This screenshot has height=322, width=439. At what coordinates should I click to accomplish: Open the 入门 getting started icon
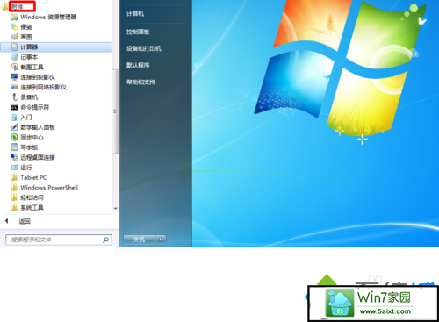pyautogui.click(x=14, y=118)
